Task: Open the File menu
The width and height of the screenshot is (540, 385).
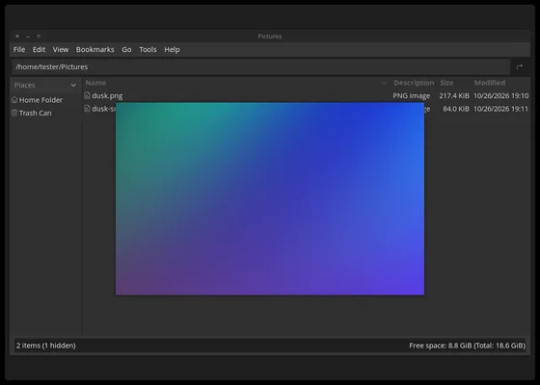Action: click(x=19, y=49)
